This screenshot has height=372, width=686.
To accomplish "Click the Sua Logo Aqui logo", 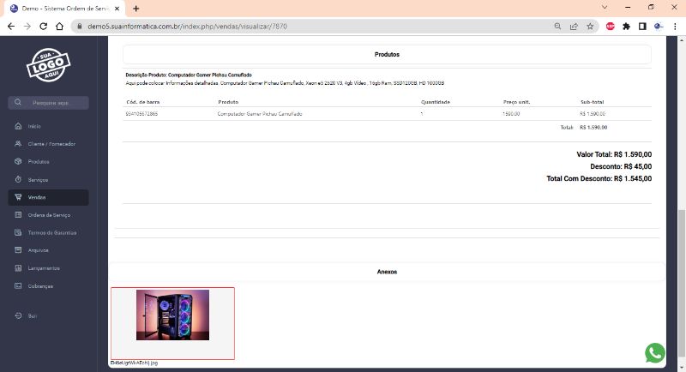I will click(x=48, y=65).
